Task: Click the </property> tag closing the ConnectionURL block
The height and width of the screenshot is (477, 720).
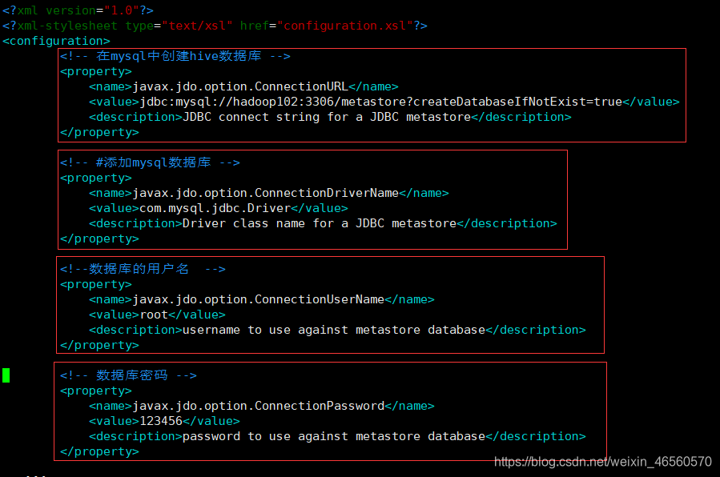Action: (x=99, y=132)
